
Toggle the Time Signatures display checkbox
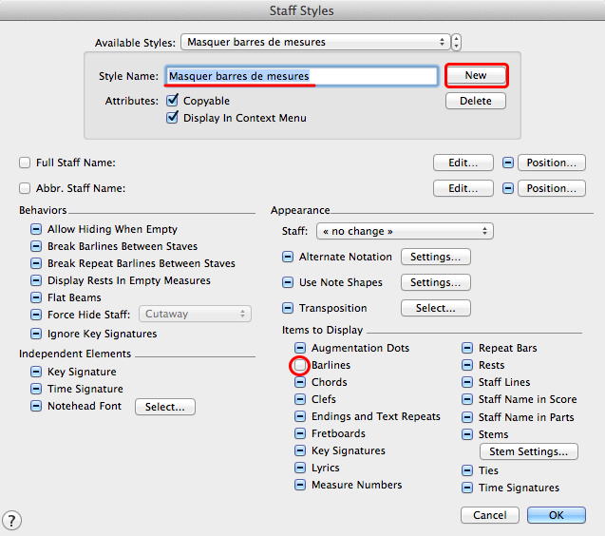tap(468, 488)
